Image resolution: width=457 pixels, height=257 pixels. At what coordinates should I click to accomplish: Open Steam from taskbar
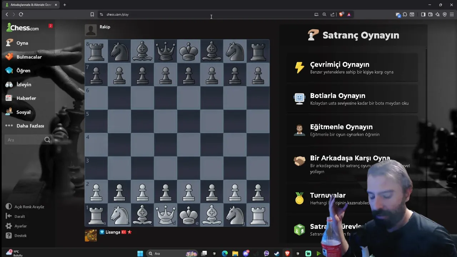[x=277, y=253]
